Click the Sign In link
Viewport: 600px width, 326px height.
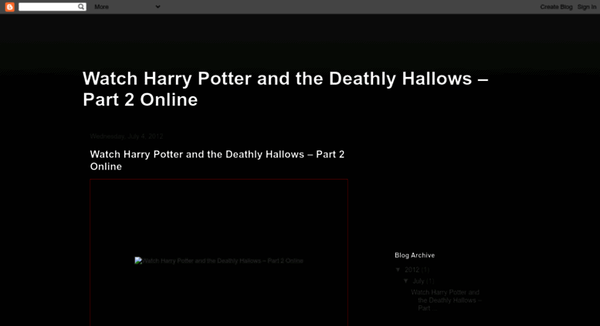pyautogui.click(x=587, y=7)
